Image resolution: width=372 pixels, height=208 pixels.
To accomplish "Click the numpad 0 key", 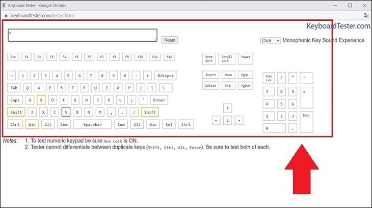I will coord(274,128).
